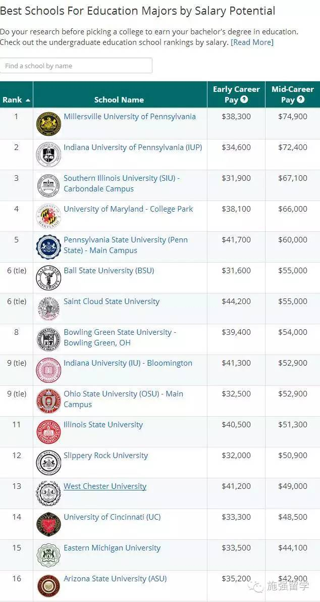Sort by Early Career Pay column header

[236, 94]
